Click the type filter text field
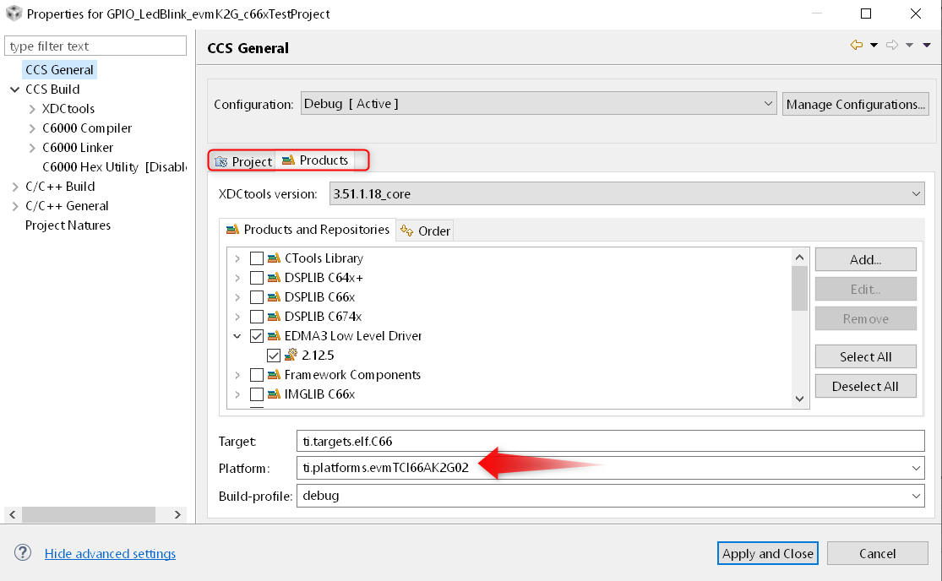942x581 pixels. [x=95, y=46]
